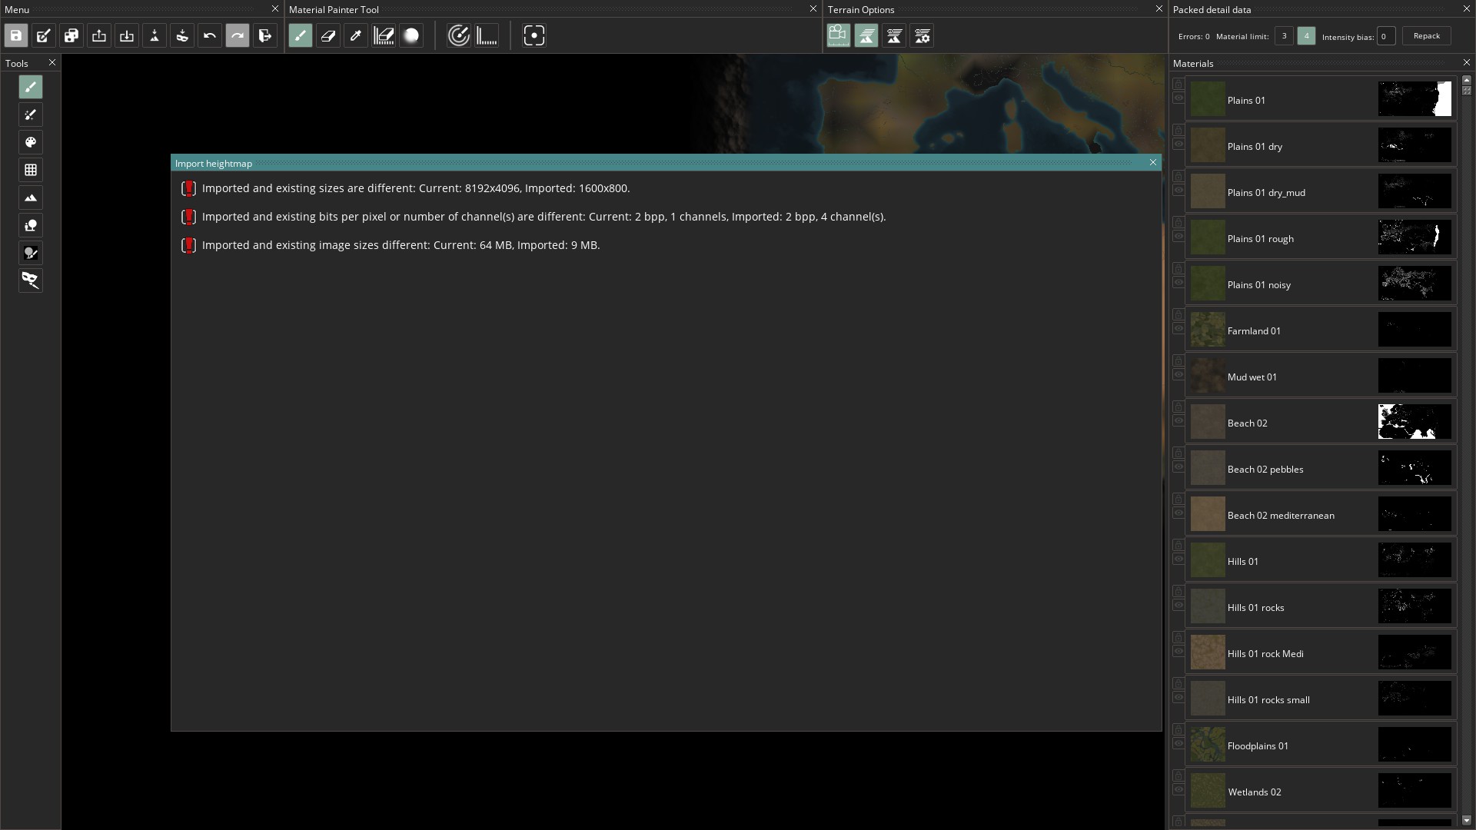Select the grid tool in the Tools panel
Screen dimensions: 1476x830
(31, 170)
